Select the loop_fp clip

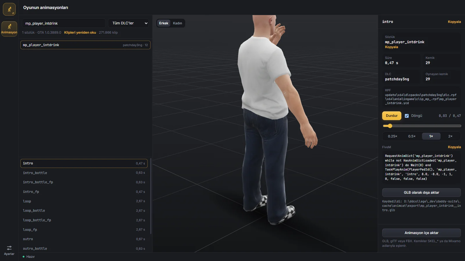click(84, 230)
